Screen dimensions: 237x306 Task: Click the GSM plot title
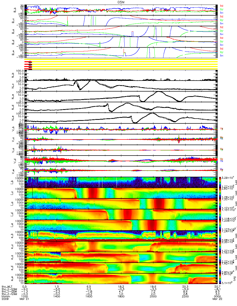121,2
